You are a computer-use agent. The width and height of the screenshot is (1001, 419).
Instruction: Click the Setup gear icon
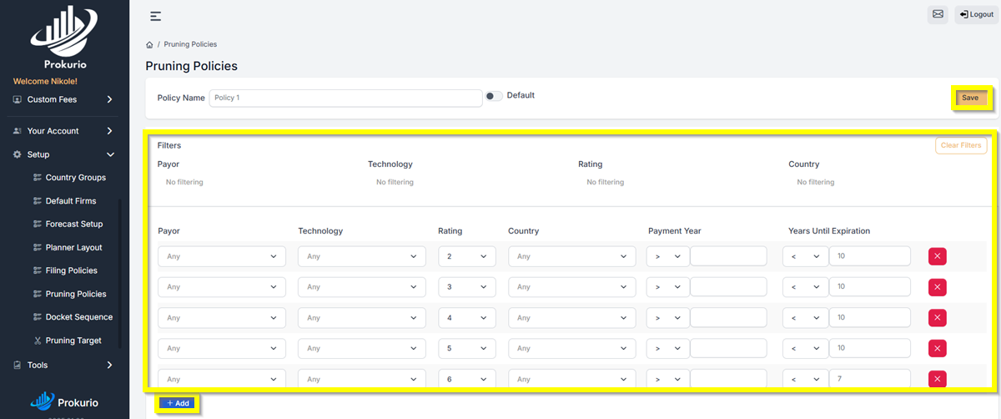[18, 154]
